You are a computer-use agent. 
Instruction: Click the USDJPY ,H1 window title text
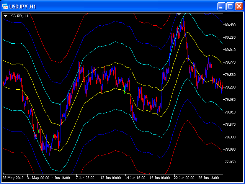click(23, 7)
